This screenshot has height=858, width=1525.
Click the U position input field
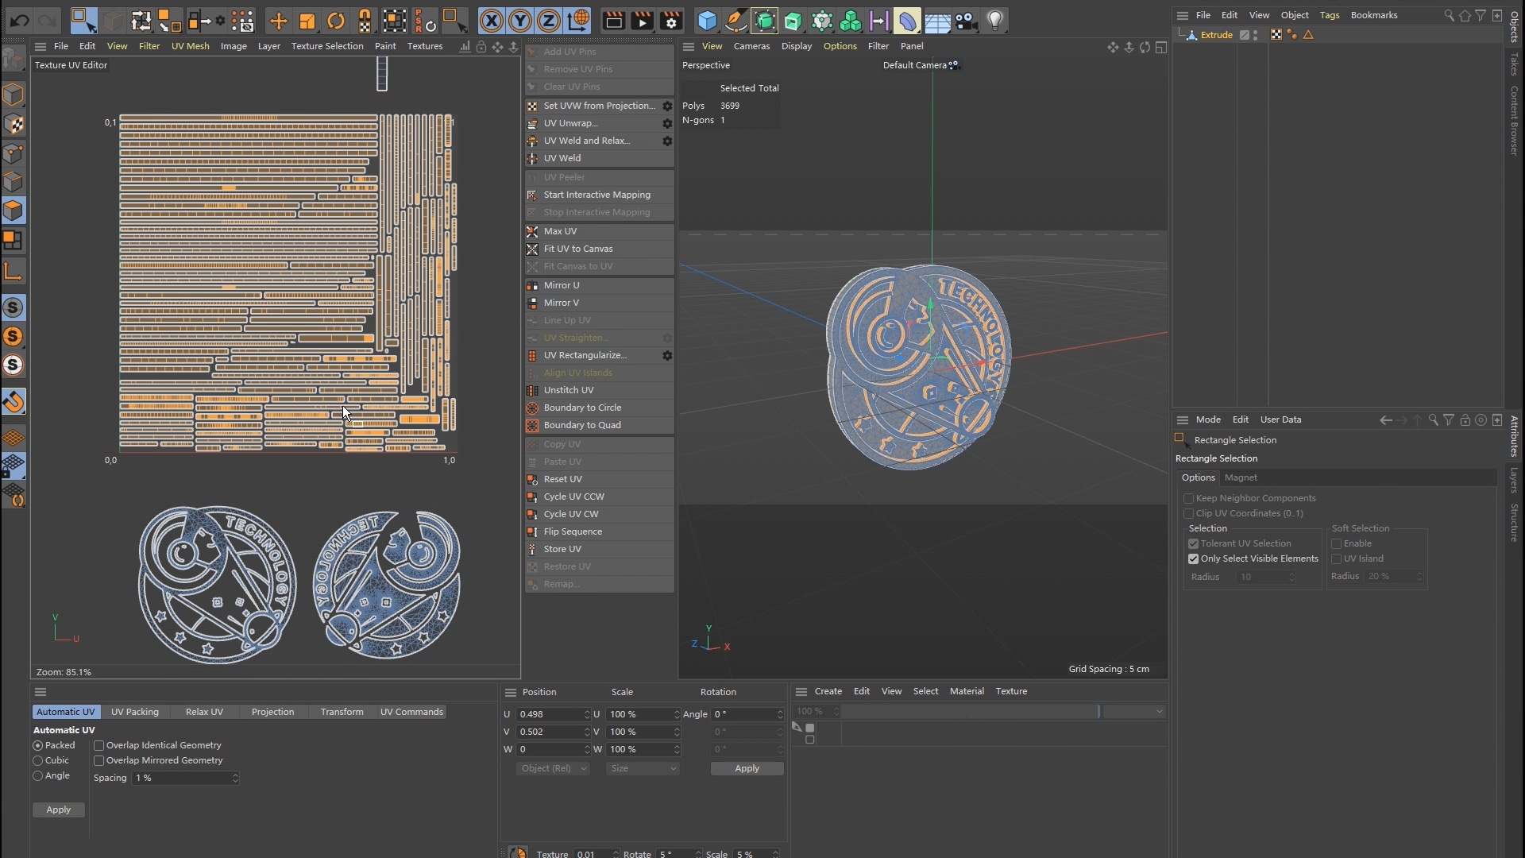[x=548, y=715]
